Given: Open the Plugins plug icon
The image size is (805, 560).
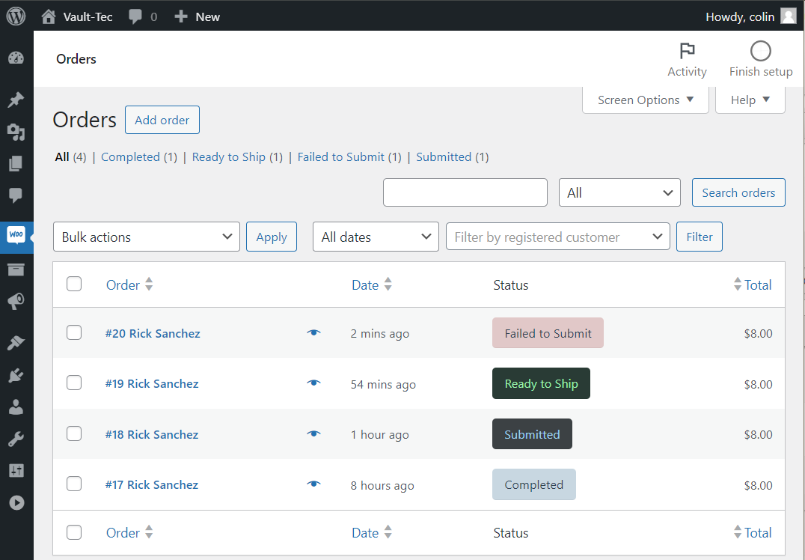Looking at the screenshot, I should click(16, 375).
